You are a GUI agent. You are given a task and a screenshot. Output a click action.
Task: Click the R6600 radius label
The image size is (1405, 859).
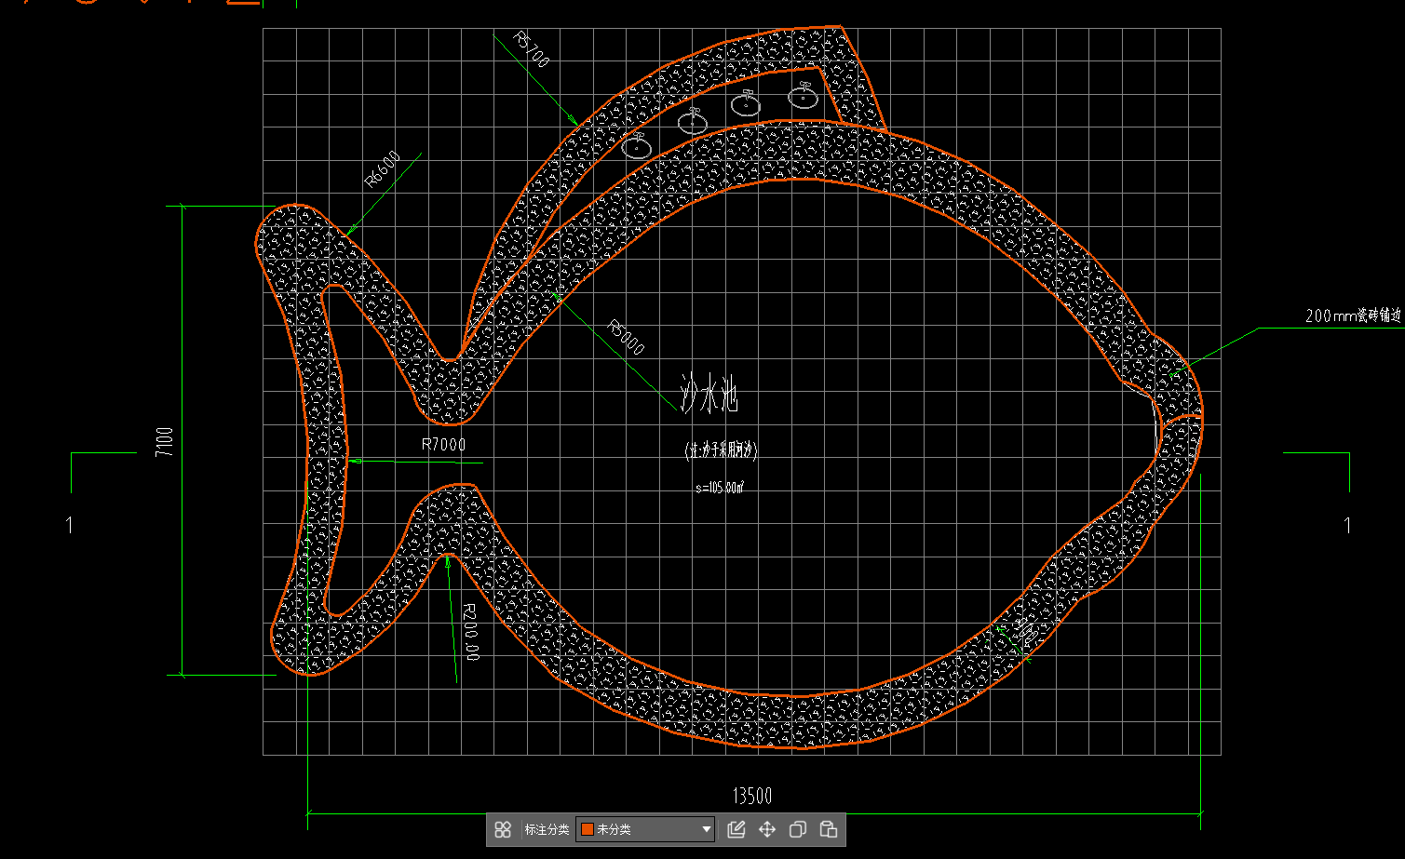(x=382, y=169)
